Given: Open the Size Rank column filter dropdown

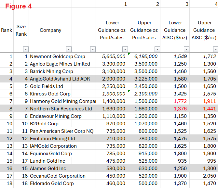Looking at the screenshot, I should [26, 49].
